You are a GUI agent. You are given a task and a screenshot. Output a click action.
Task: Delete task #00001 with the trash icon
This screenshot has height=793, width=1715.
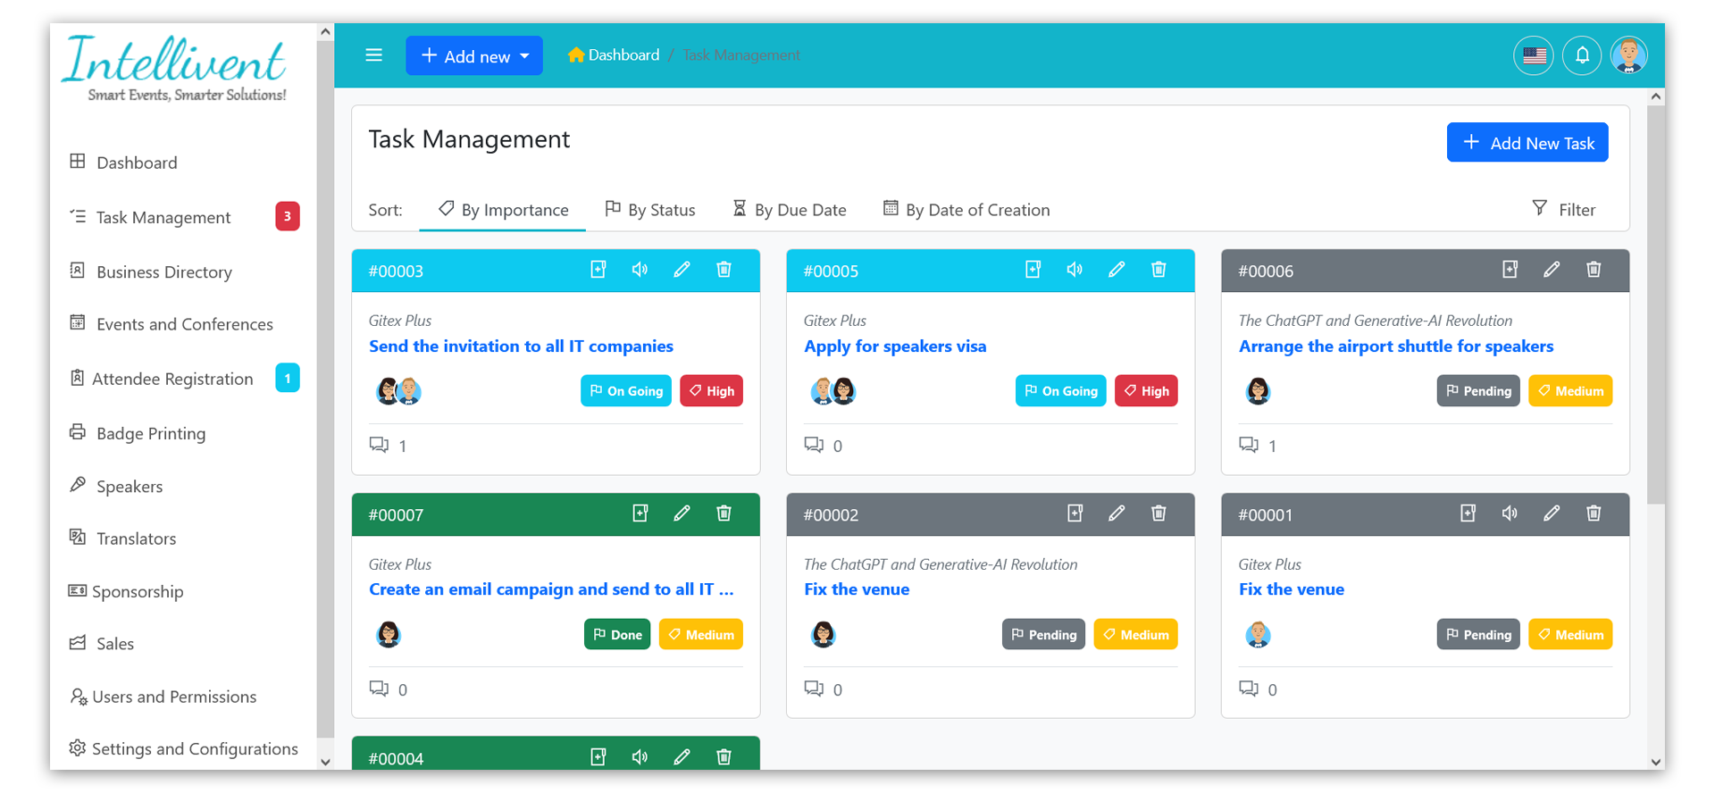pyautogui.click(x=1594, y=513)
